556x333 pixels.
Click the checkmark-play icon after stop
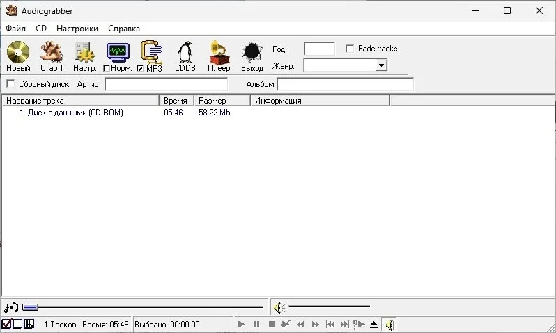click(x=286, y=324)
